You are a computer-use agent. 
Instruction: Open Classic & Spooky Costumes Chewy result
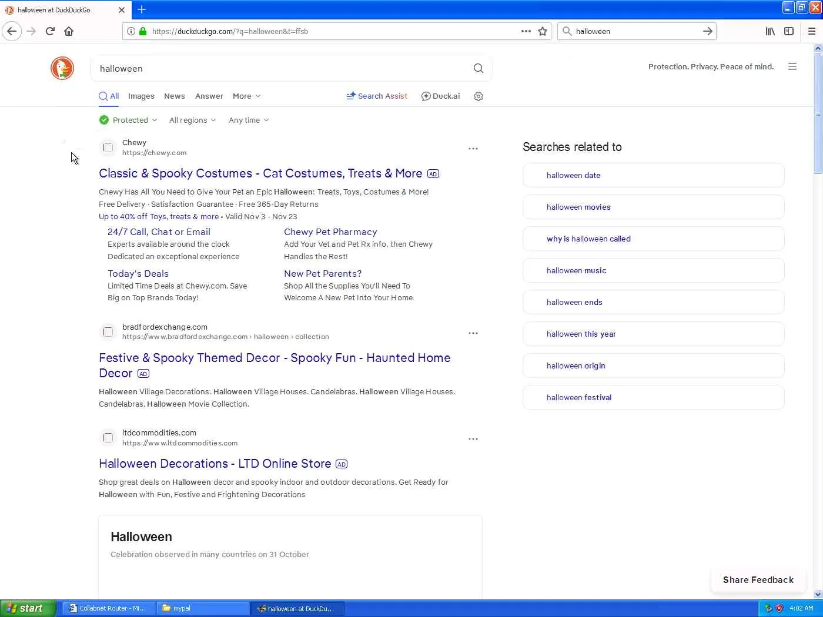point(260,173)
